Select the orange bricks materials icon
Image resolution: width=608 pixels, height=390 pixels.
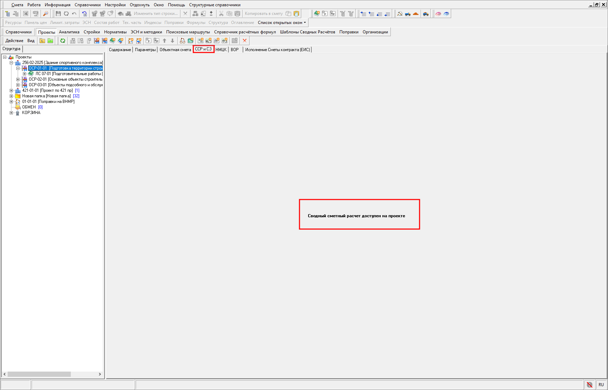416,14
